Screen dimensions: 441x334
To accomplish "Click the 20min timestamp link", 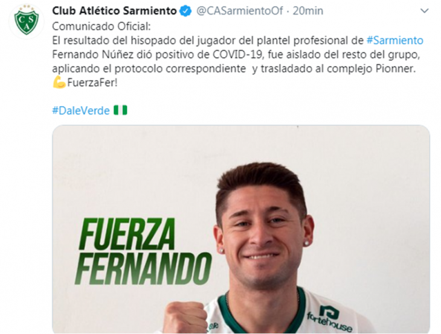I will [x=307, y=11].
